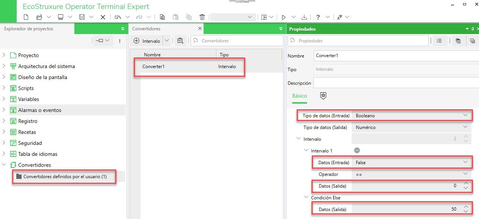
Task: Close the Convertidores tab
Action: tap(200, 29)
